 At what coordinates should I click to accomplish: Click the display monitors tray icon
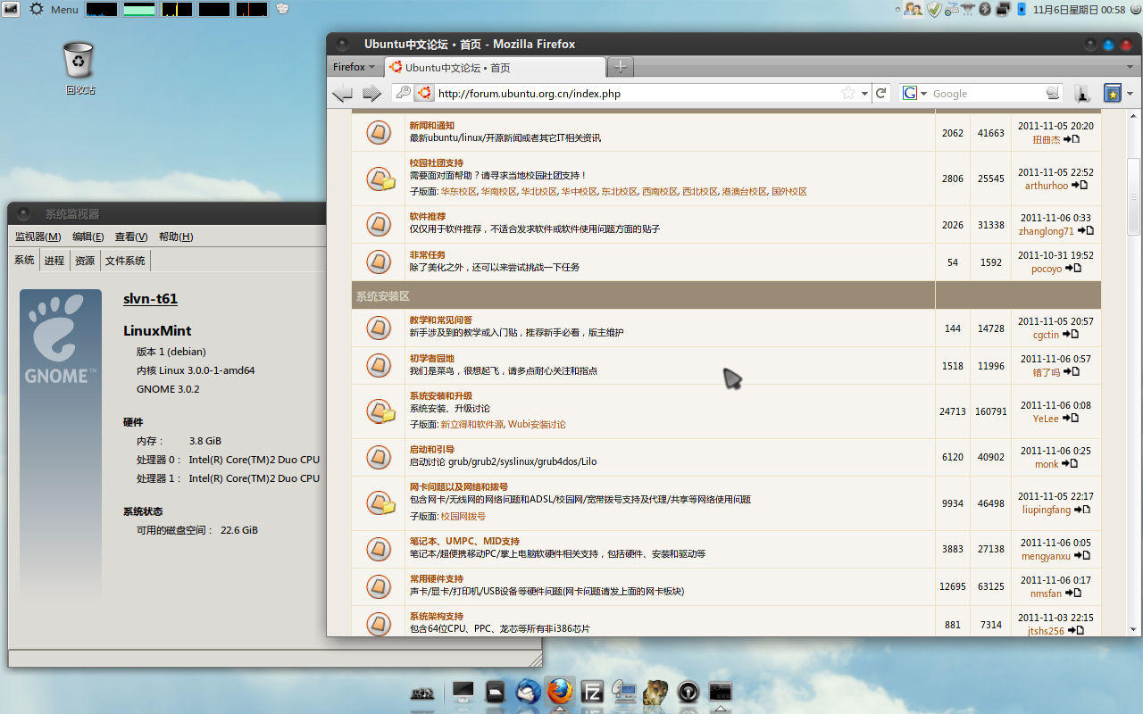pos(1003,9)
